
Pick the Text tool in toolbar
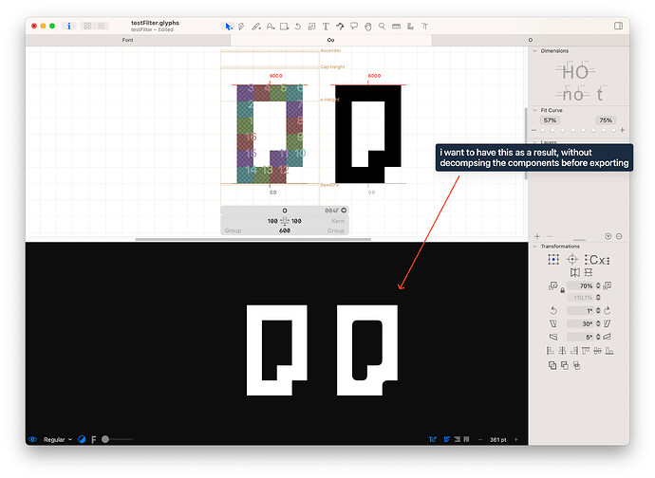(x=326, y=26)
